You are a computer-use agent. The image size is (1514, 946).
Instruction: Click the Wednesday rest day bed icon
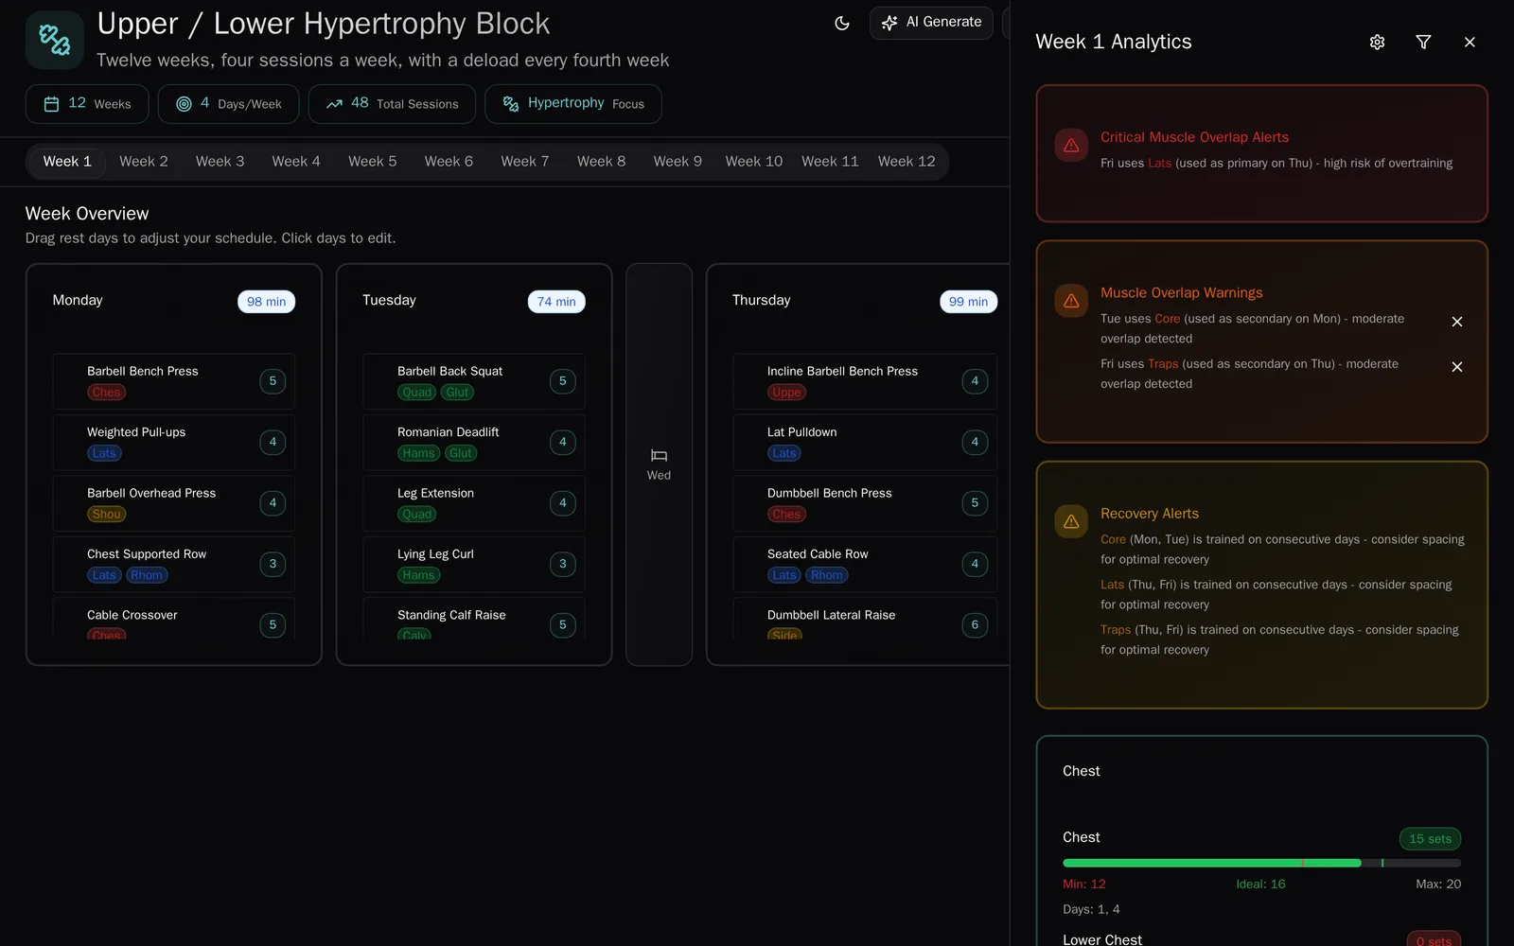660,455
